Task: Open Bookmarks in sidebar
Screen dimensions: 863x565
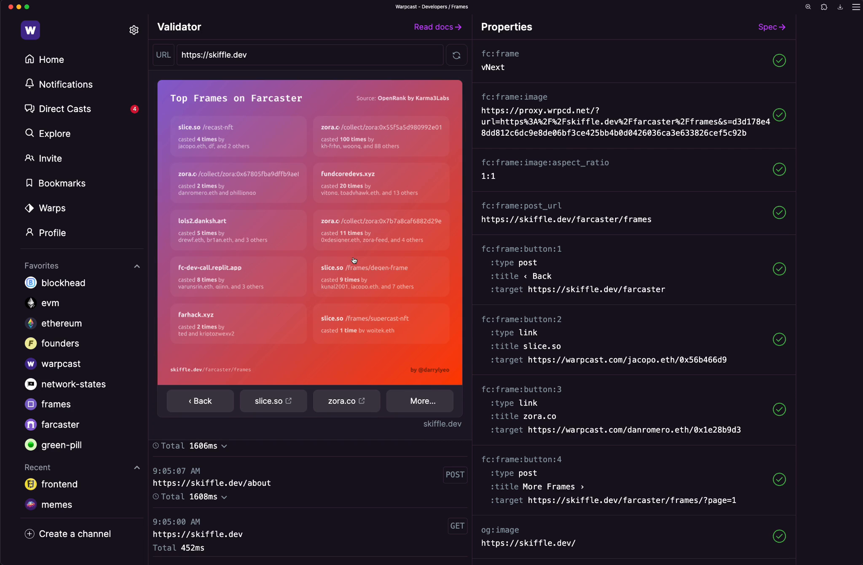Action: (62, 183)
